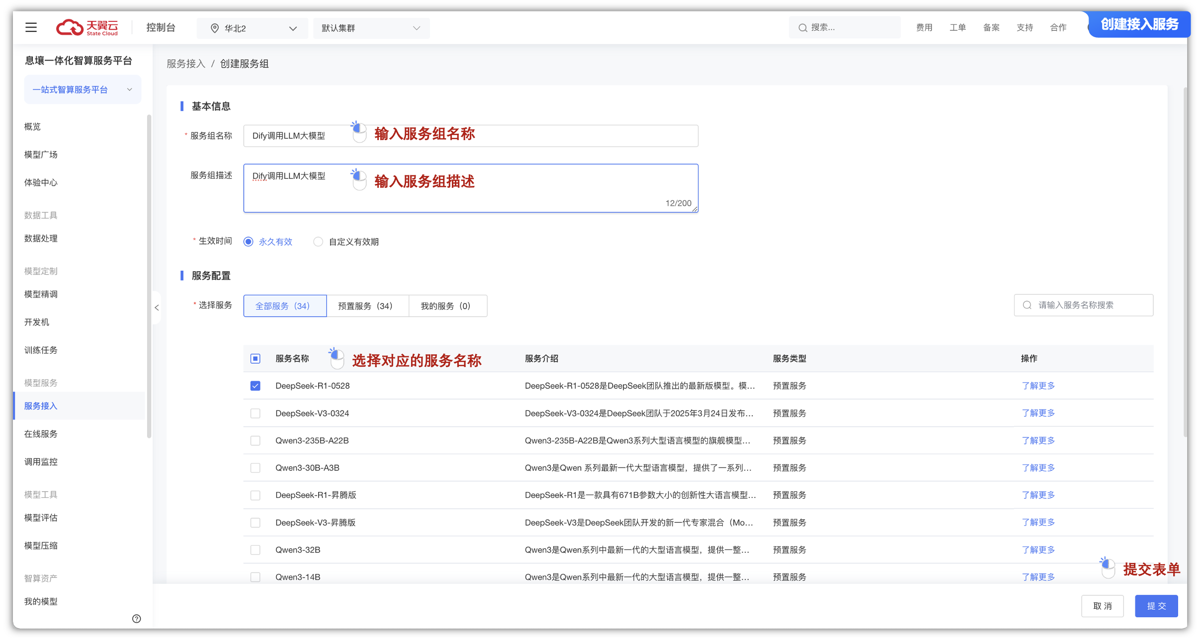Click 了解更多 for Qwen3-235B-A22B
The height and width of the screenshot is (642, 1199).
pyautogui.click(x=1038, y=440)
